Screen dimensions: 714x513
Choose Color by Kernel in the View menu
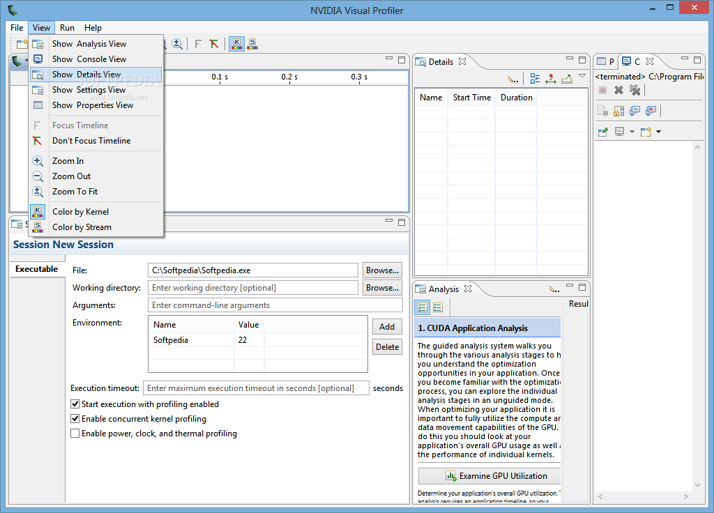point(96,212)
